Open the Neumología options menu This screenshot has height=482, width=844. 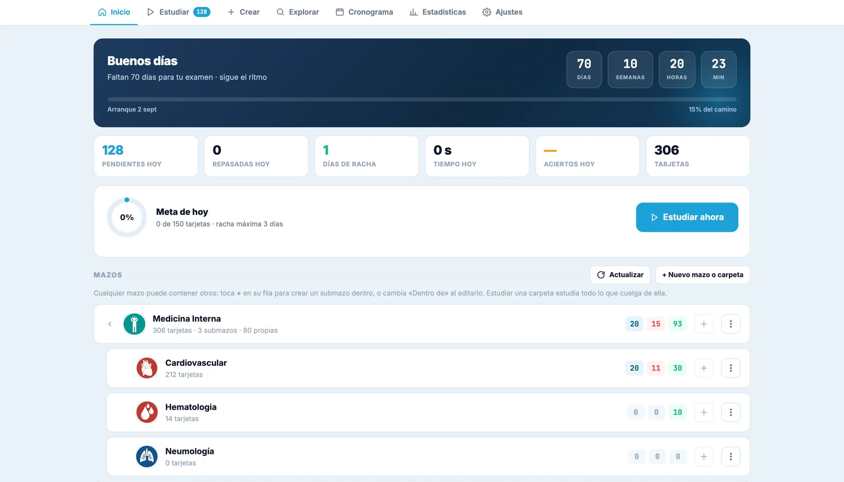(731, 457)
